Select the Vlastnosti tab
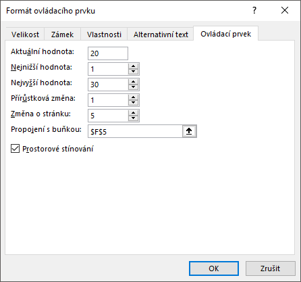The height and width of the screenshot is (282, 301). pos(104,34)
